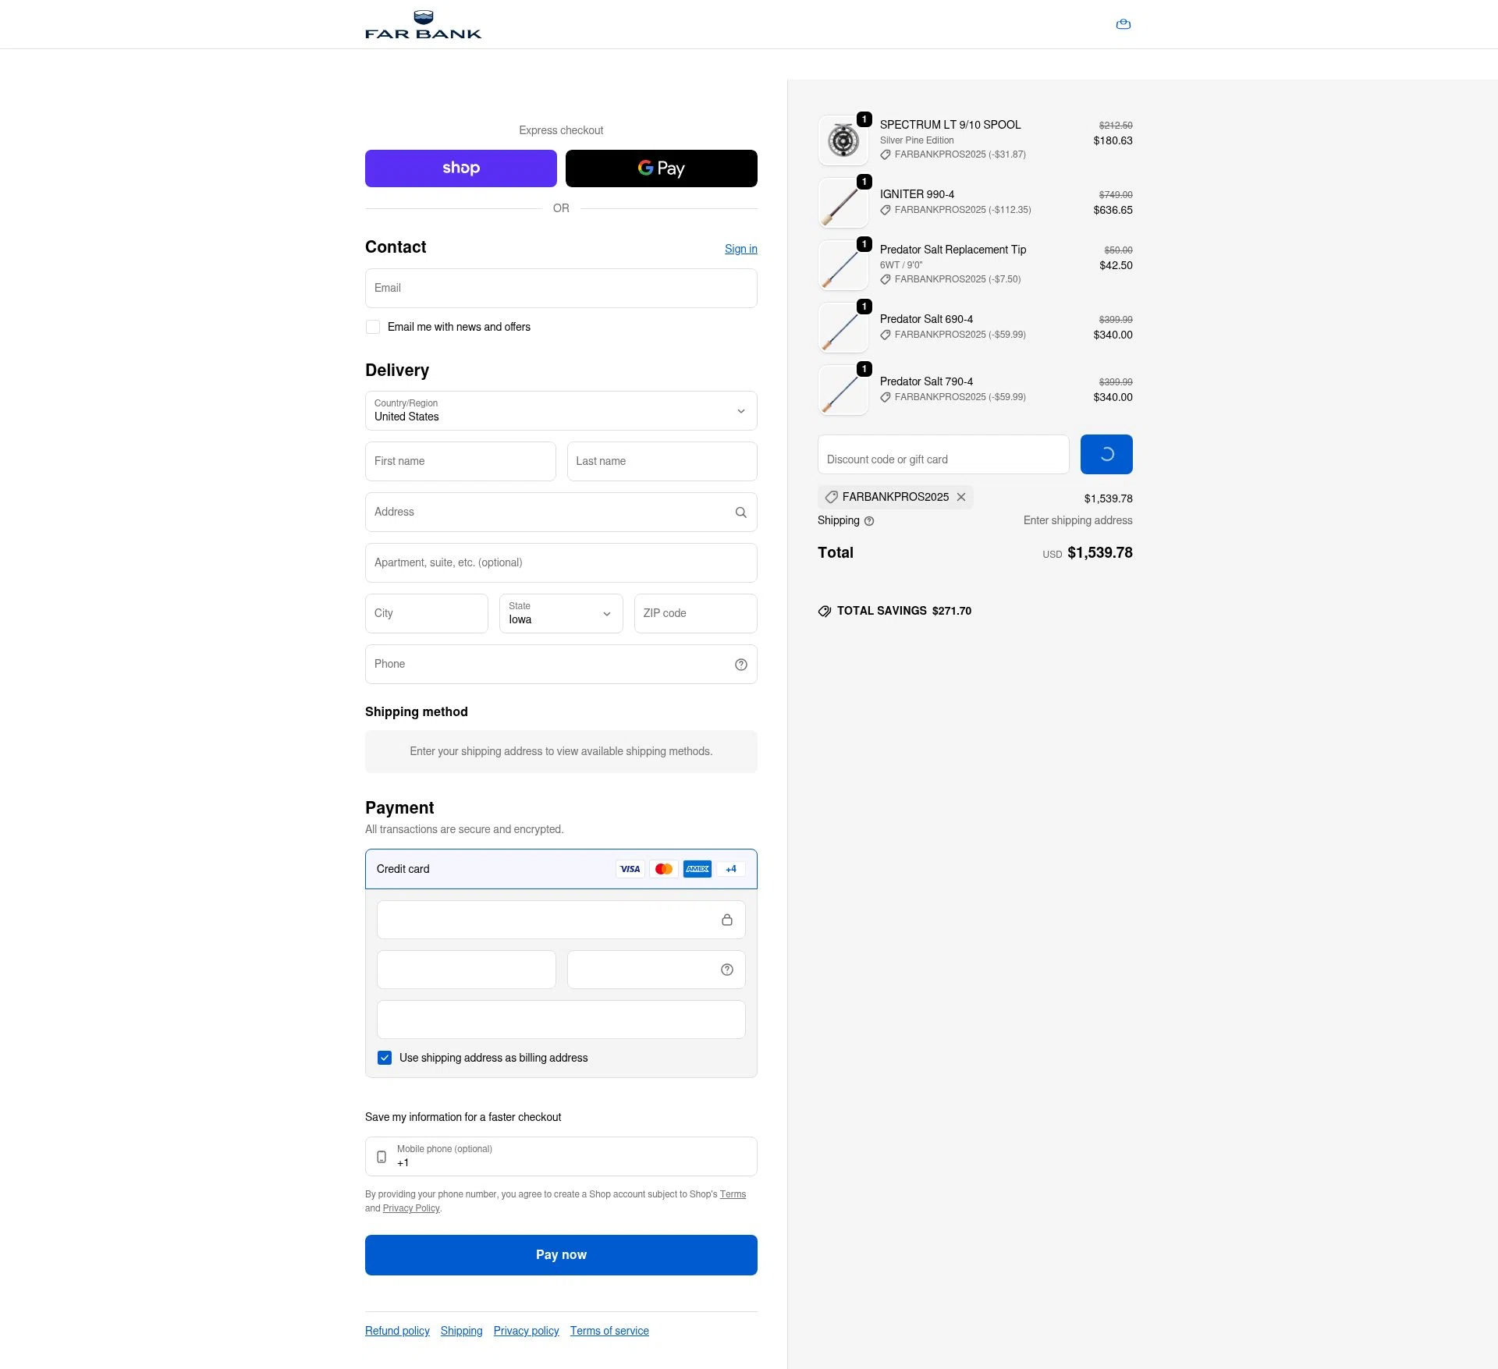Click the Predator Salt Replacement Tip thumbnail
Screen dimensions: 1498x1369
843,265
